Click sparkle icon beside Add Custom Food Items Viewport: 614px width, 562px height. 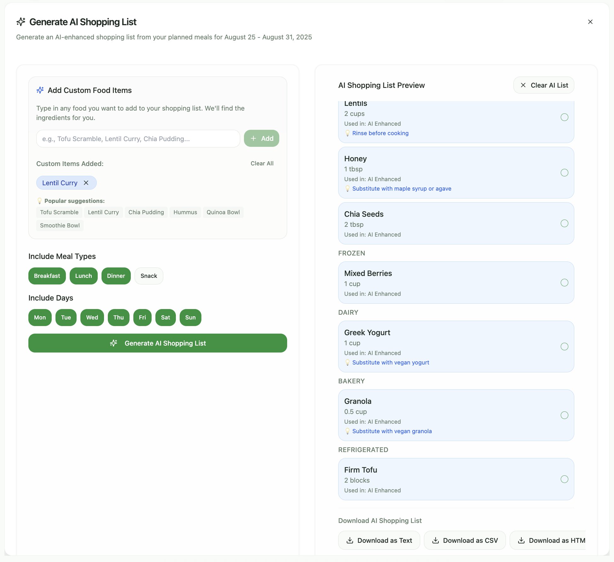coord(40,90)
